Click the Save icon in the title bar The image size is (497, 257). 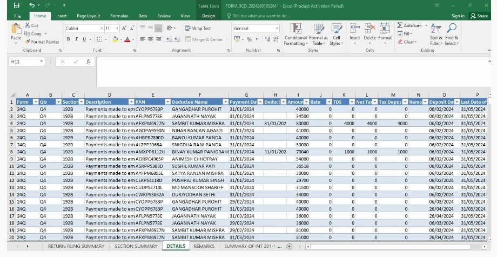(x=16, y=5)
